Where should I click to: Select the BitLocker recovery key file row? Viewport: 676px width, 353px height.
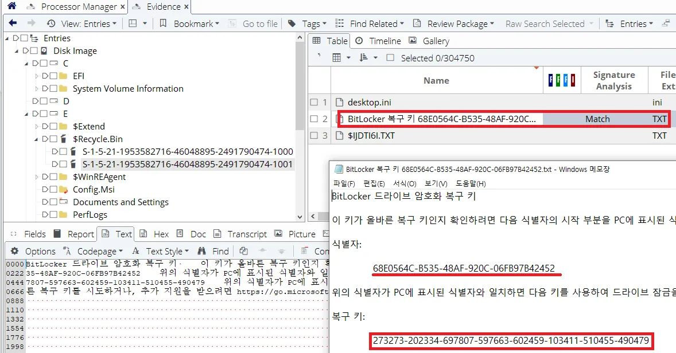tap(442, 119)
